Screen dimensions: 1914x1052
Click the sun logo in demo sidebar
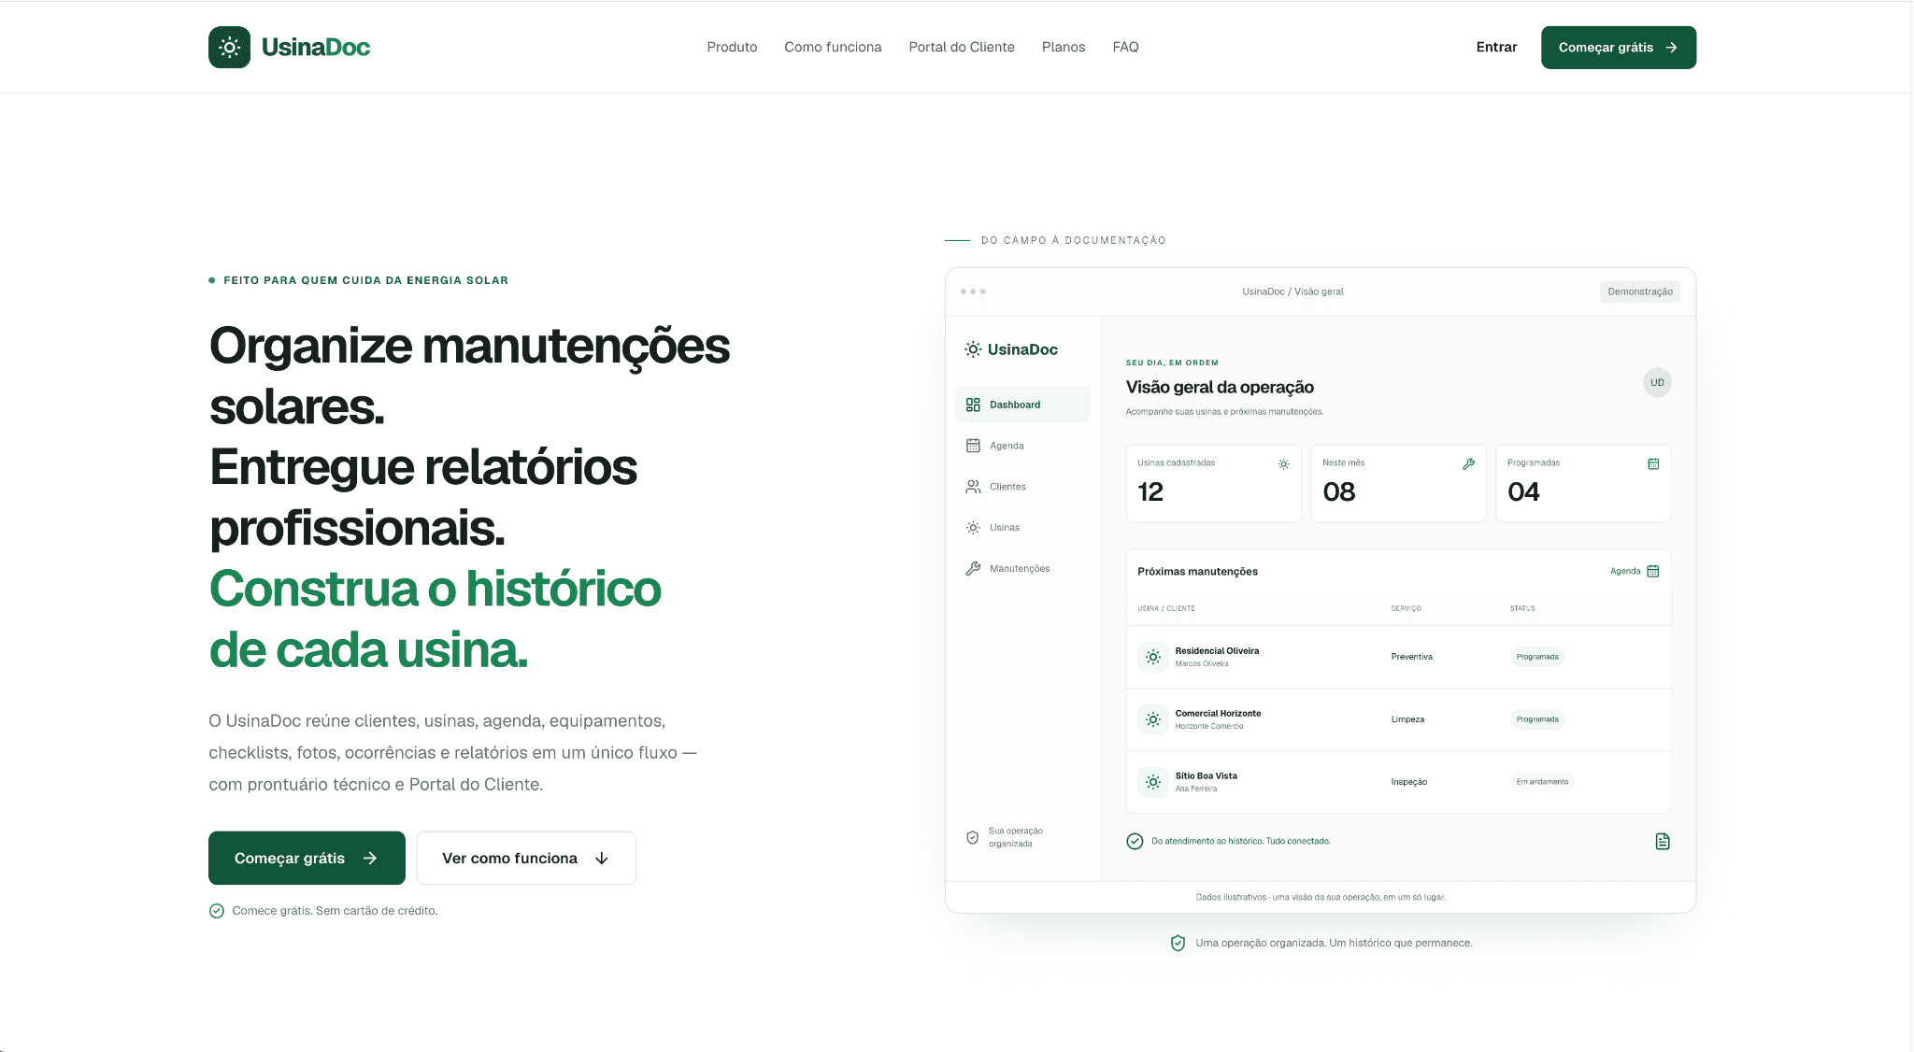973,349
